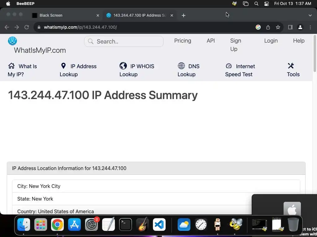Viewport: 317px width, 237px height.
Task: Select the 143.244.47.100 IP Address tab
Action: [x=140, y=15]
